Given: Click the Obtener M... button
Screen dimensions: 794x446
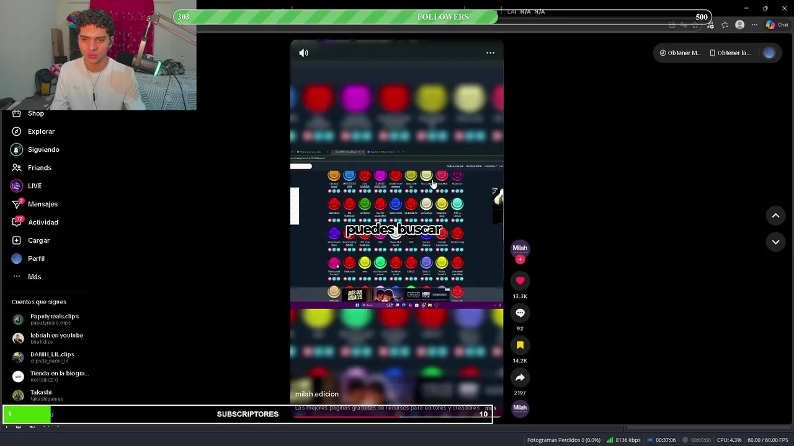Looking at the screenshot, I should pyautogui.click(x=680, y=53).
